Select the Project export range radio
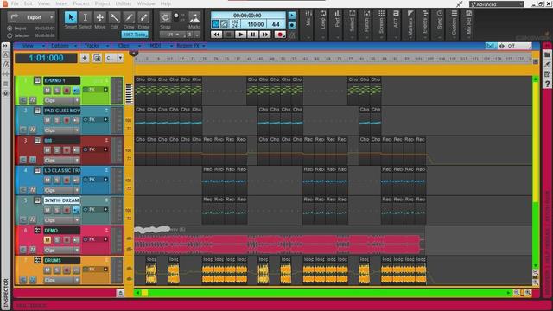553x311 pixels. pos(10,29)
